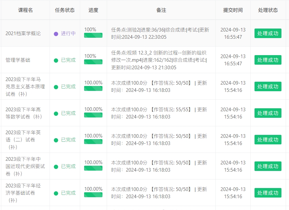Open 进行中 status text for 2021档案学概论
This screenshot has width=289, height=210.
point(68,33)
